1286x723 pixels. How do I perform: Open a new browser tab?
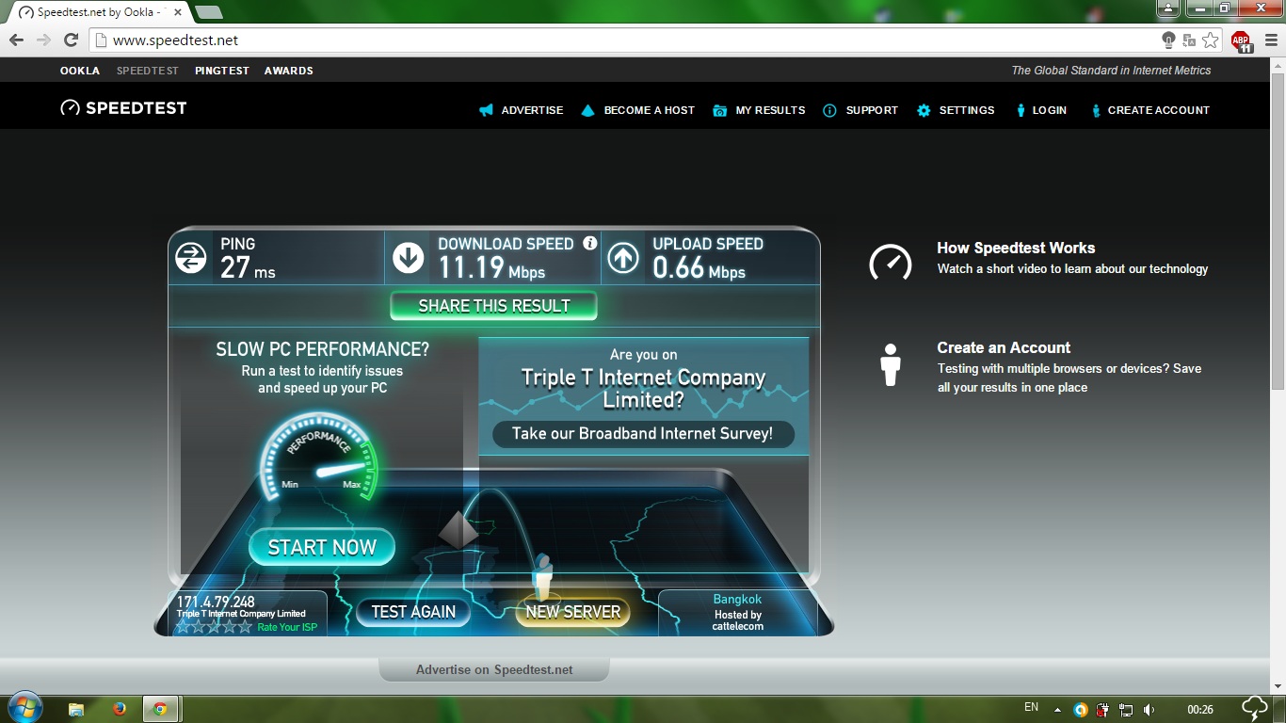pyautogui.click(x=208, y=12)
